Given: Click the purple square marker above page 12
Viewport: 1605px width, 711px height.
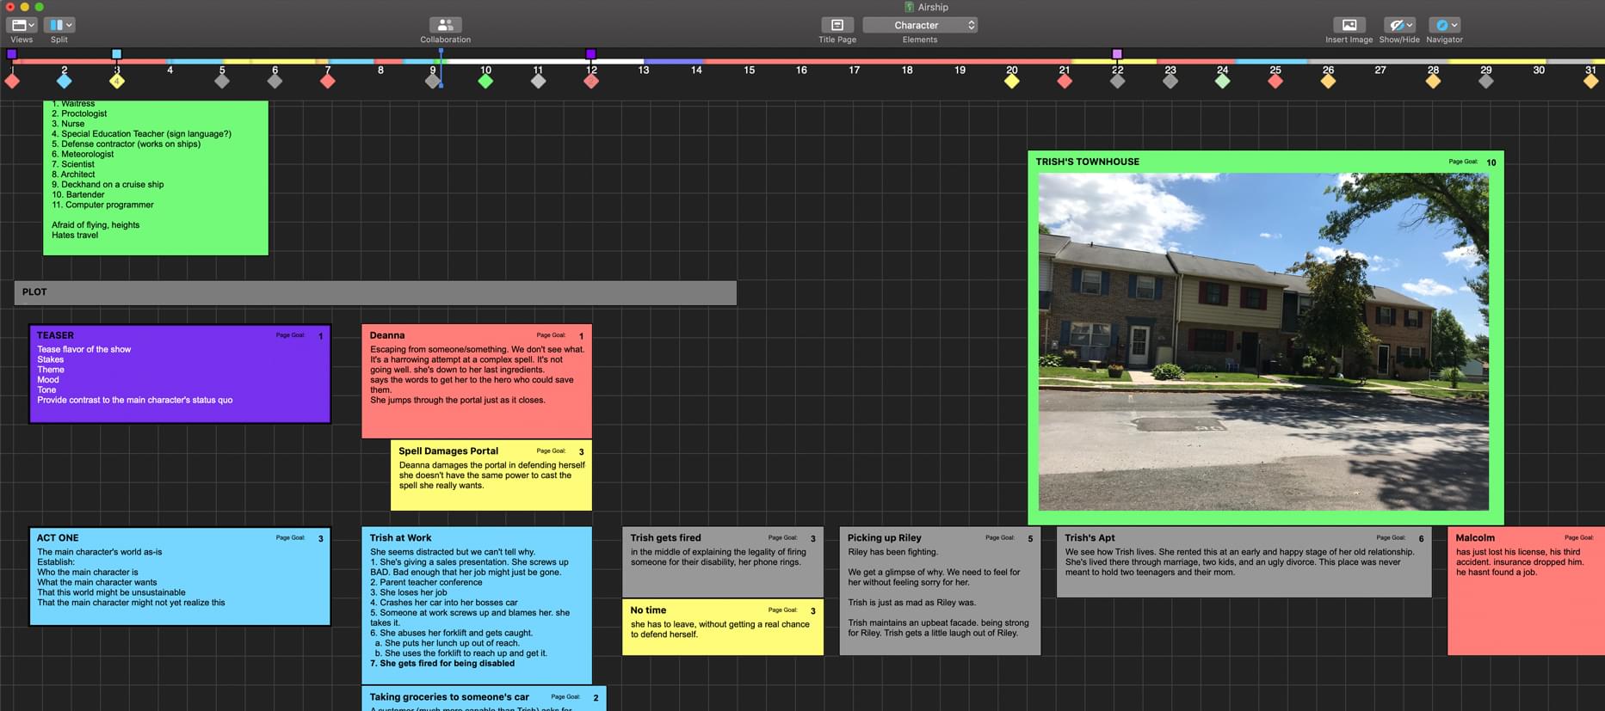Looking at the screenshot, I should (x=591, y=54).
